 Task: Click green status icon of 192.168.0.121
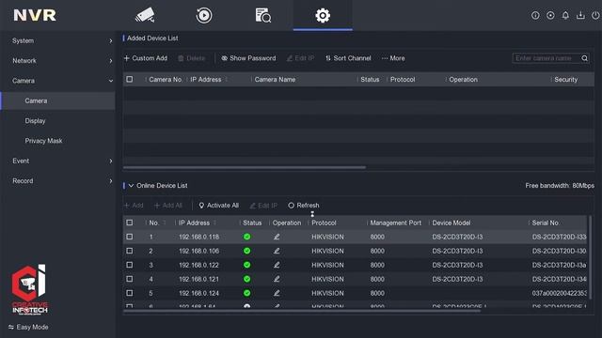coord(246,279)
